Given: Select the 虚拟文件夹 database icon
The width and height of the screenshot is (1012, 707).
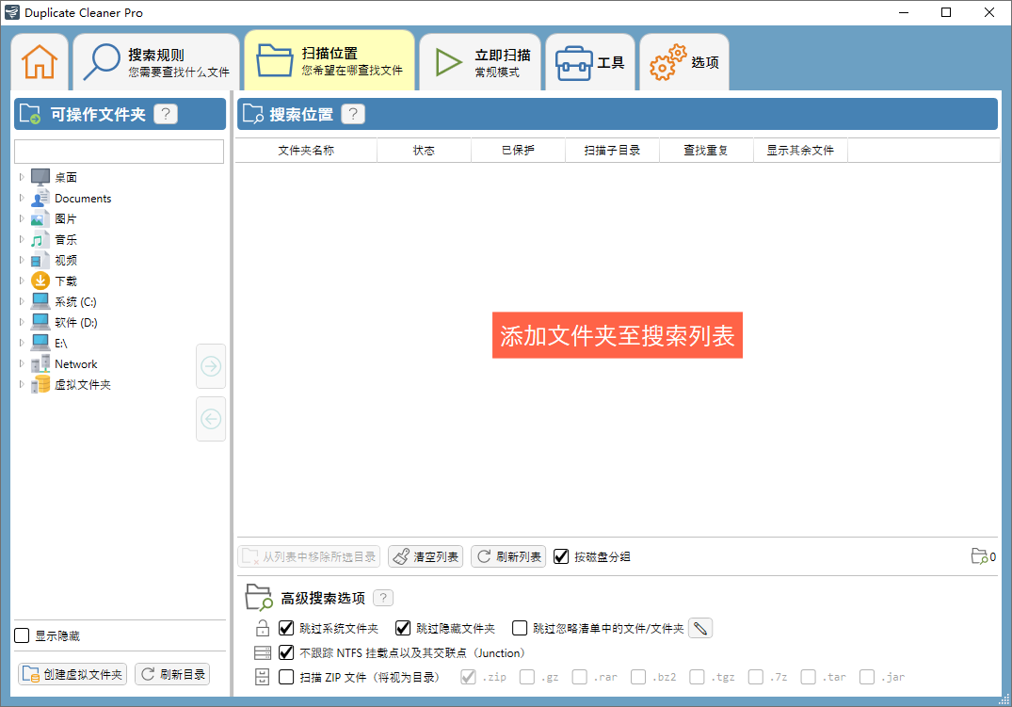Looking at the screenshot, I should (x=40, y=384).
